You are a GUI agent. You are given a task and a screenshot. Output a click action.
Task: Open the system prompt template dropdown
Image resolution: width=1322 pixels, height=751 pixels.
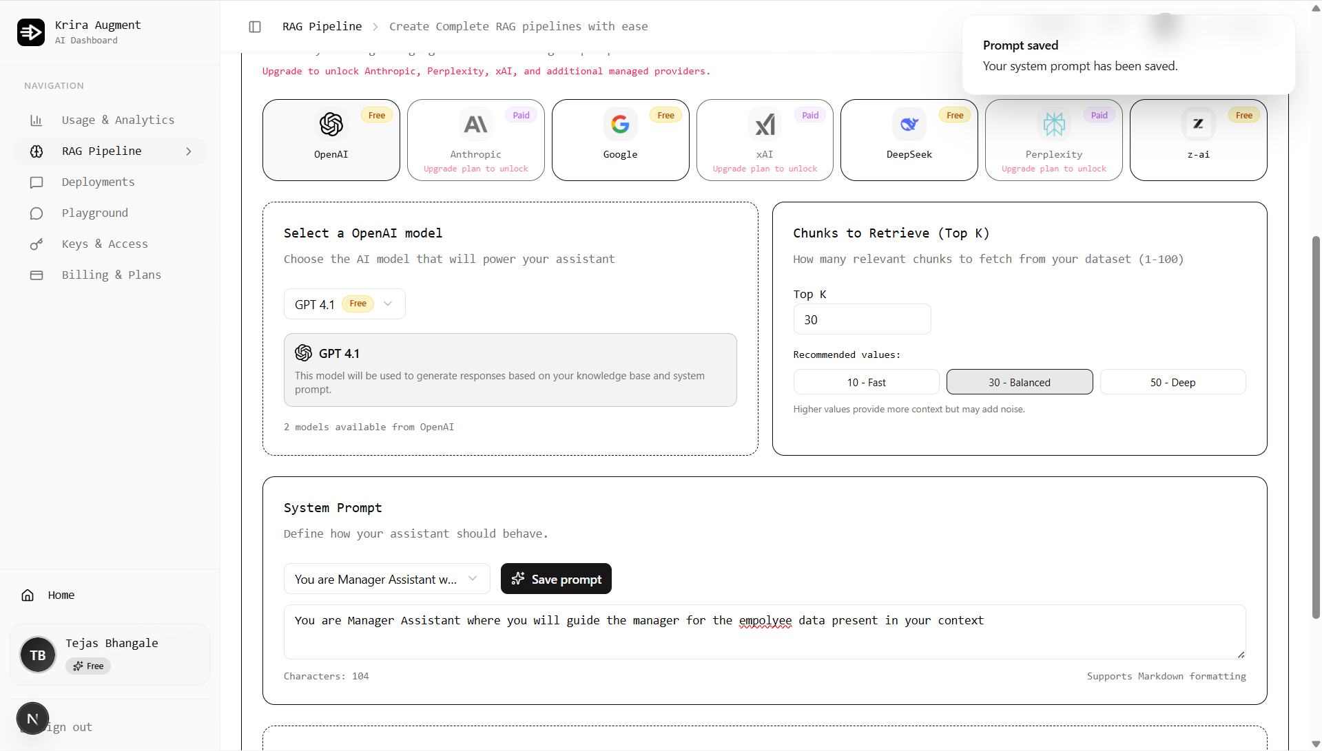387,579
